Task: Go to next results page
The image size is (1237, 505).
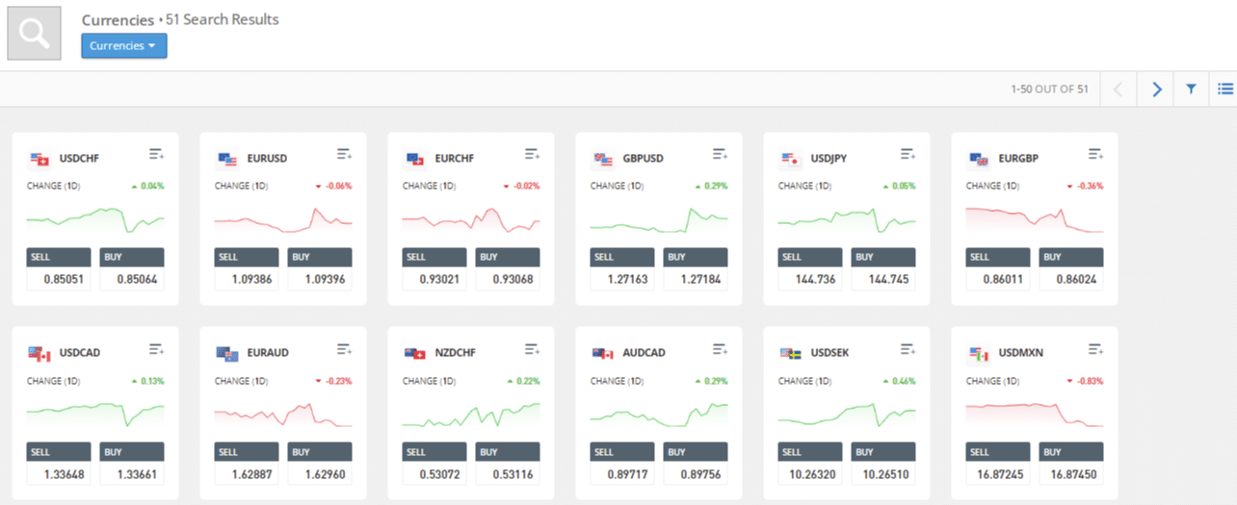Action: point(1156,89)
